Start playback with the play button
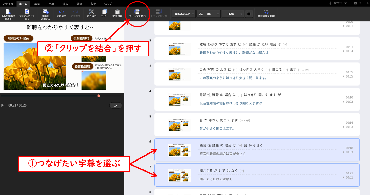This screenshot has height=195, width=370. 3,105
